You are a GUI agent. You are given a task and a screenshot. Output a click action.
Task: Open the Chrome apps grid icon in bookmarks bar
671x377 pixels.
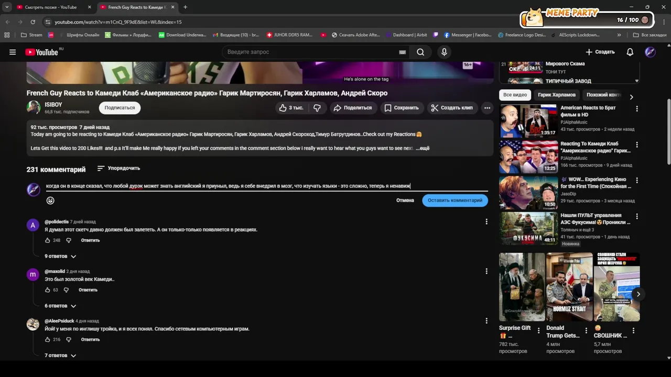pos(7,35)
